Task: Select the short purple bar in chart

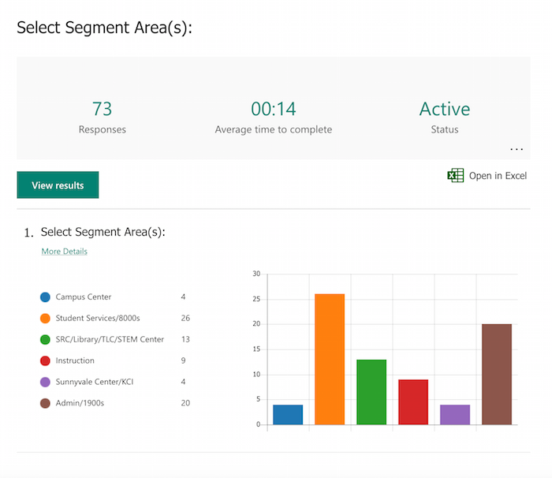Action: coord(455,415)
